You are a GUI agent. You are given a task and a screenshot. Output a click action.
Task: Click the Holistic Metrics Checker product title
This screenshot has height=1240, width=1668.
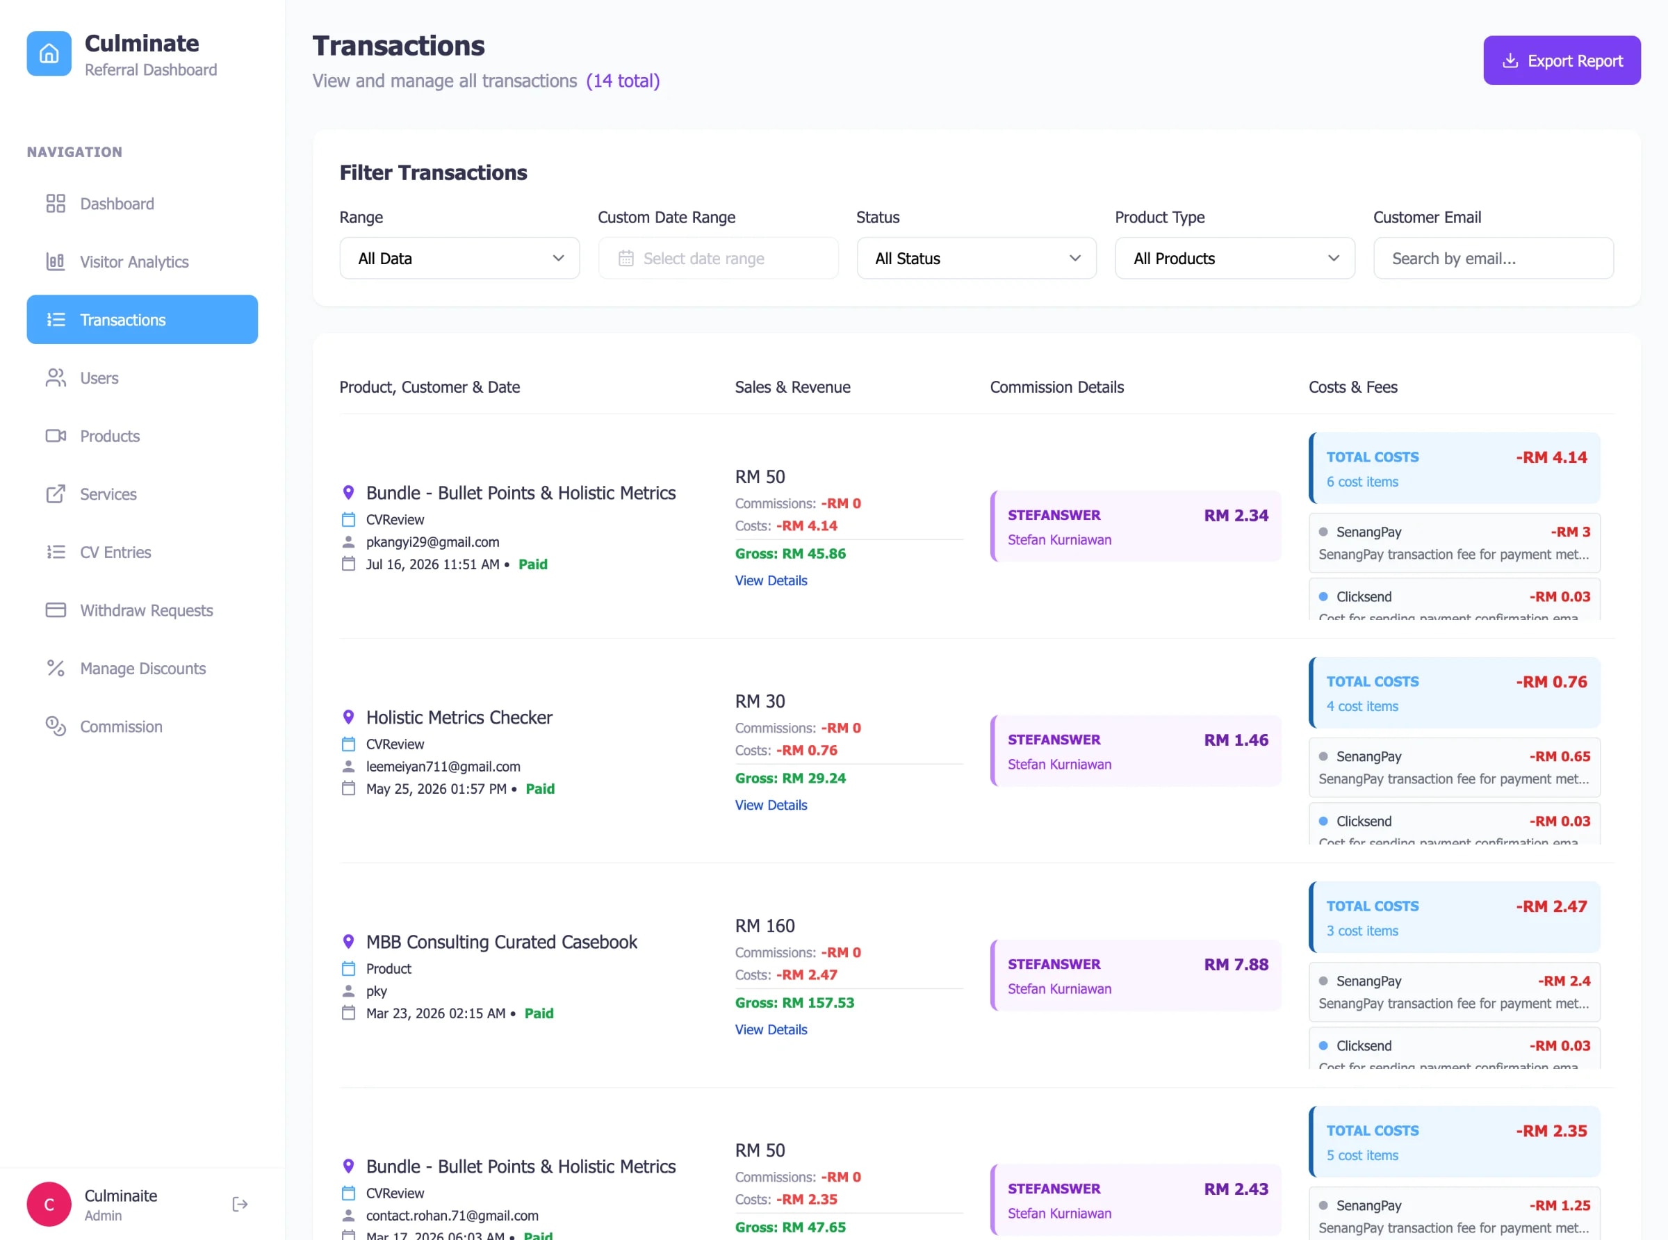(459, 717)
